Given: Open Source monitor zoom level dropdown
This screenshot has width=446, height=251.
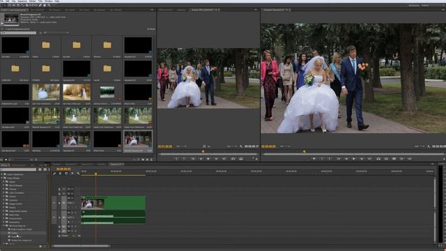Looking at the screenshot, I should point(181,146).
